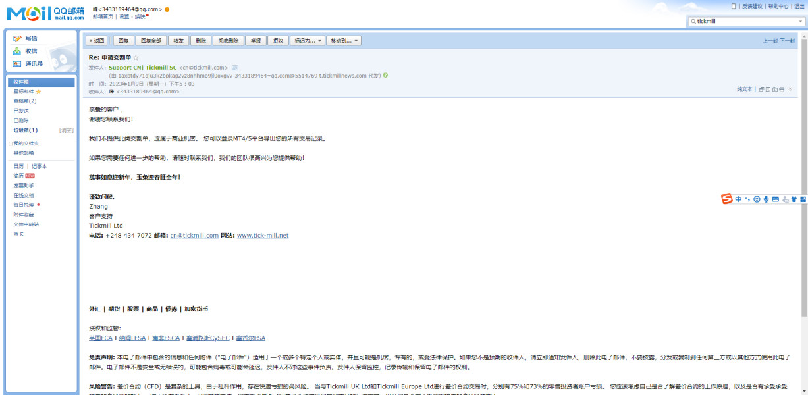Click 退出 to log out

tap(799, 6)
